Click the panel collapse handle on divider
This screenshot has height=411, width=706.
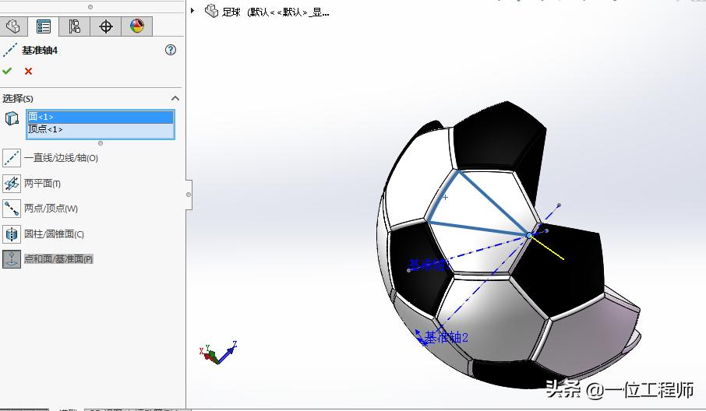pos(189,195)
